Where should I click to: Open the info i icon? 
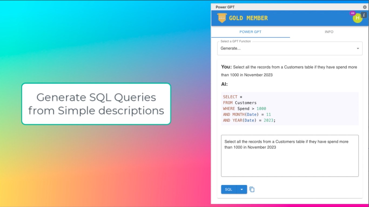[364, 15]
